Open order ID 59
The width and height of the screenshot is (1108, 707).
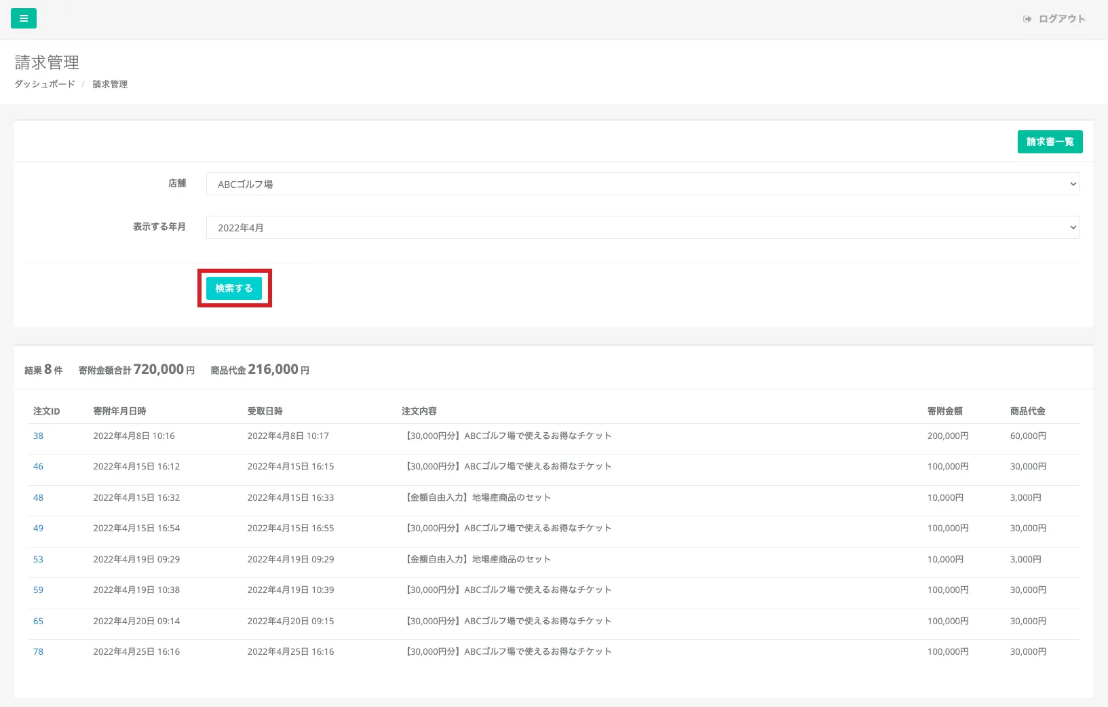point(38,590)
